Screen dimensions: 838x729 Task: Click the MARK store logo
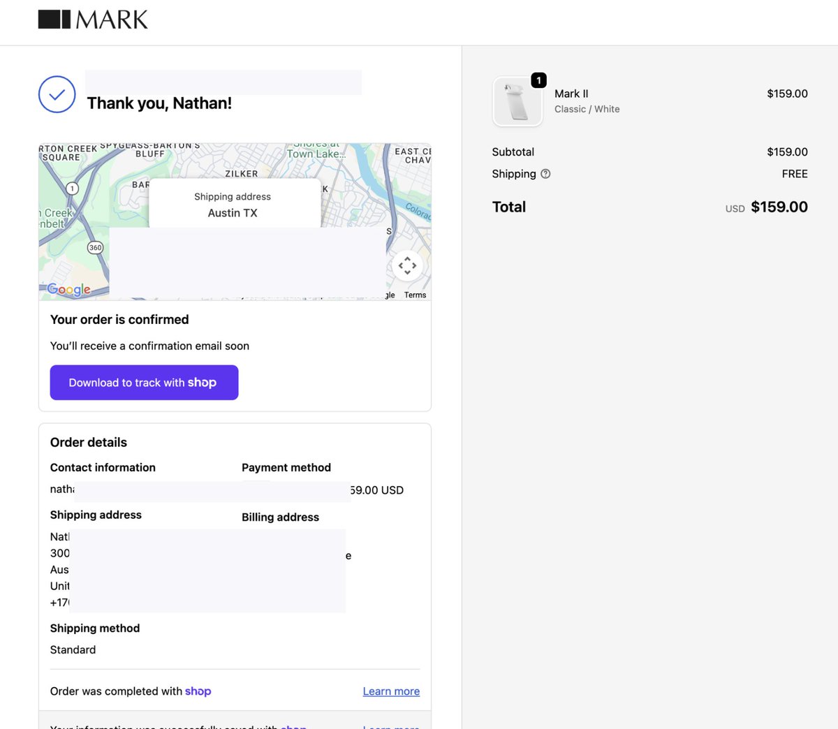(x=93, y=20)
